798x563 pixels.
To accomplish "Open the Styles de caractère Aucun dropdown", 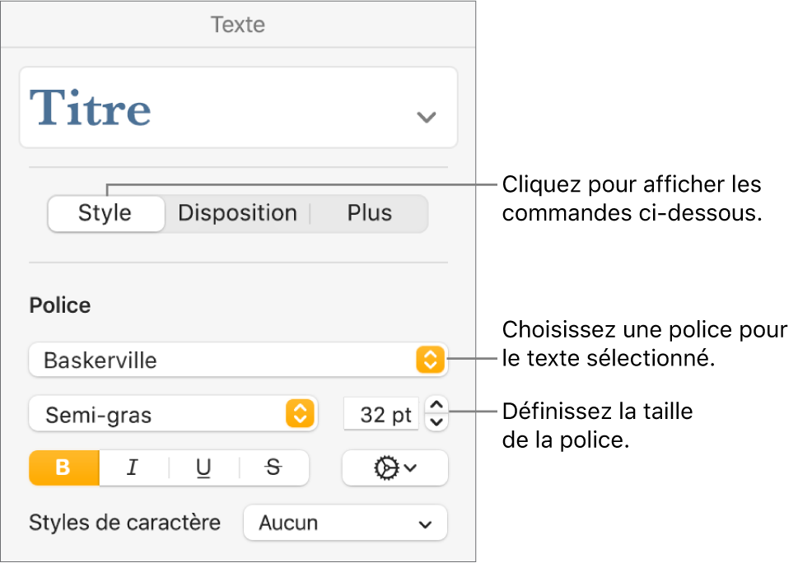I will click(x=345, y=523).
